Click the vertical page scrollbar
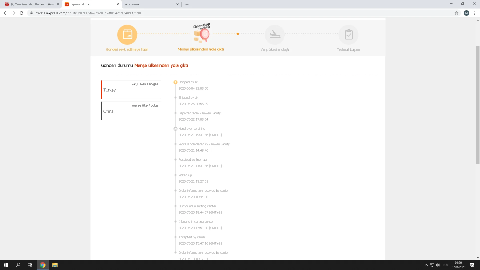The height and width of the screenshot is (270, 480). click(477, 105)
